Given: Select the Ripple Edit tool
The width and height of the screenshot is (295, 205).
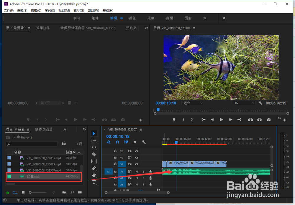Looking at the screenshot, I should [94, 147].
